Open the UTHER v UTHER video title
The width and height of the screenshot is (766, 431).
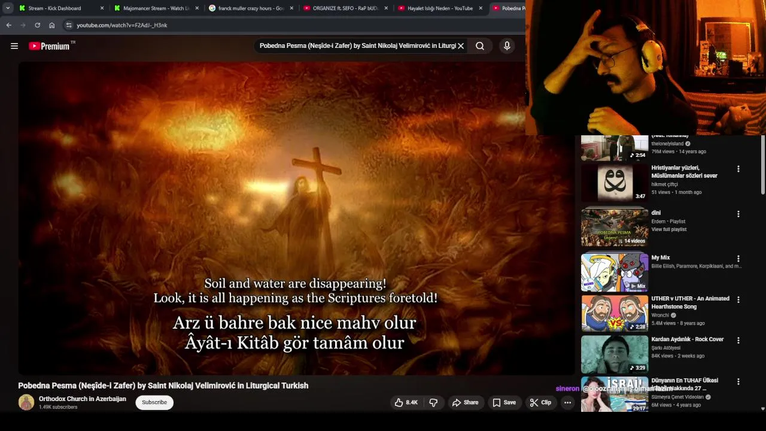pyautogui.click(x=690, y=303)
